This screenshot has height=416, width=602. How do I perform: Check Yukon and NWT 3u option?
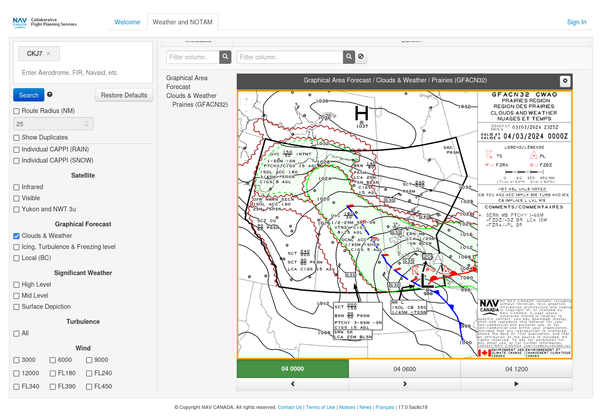pyautogui.click(x=16, y=210)
